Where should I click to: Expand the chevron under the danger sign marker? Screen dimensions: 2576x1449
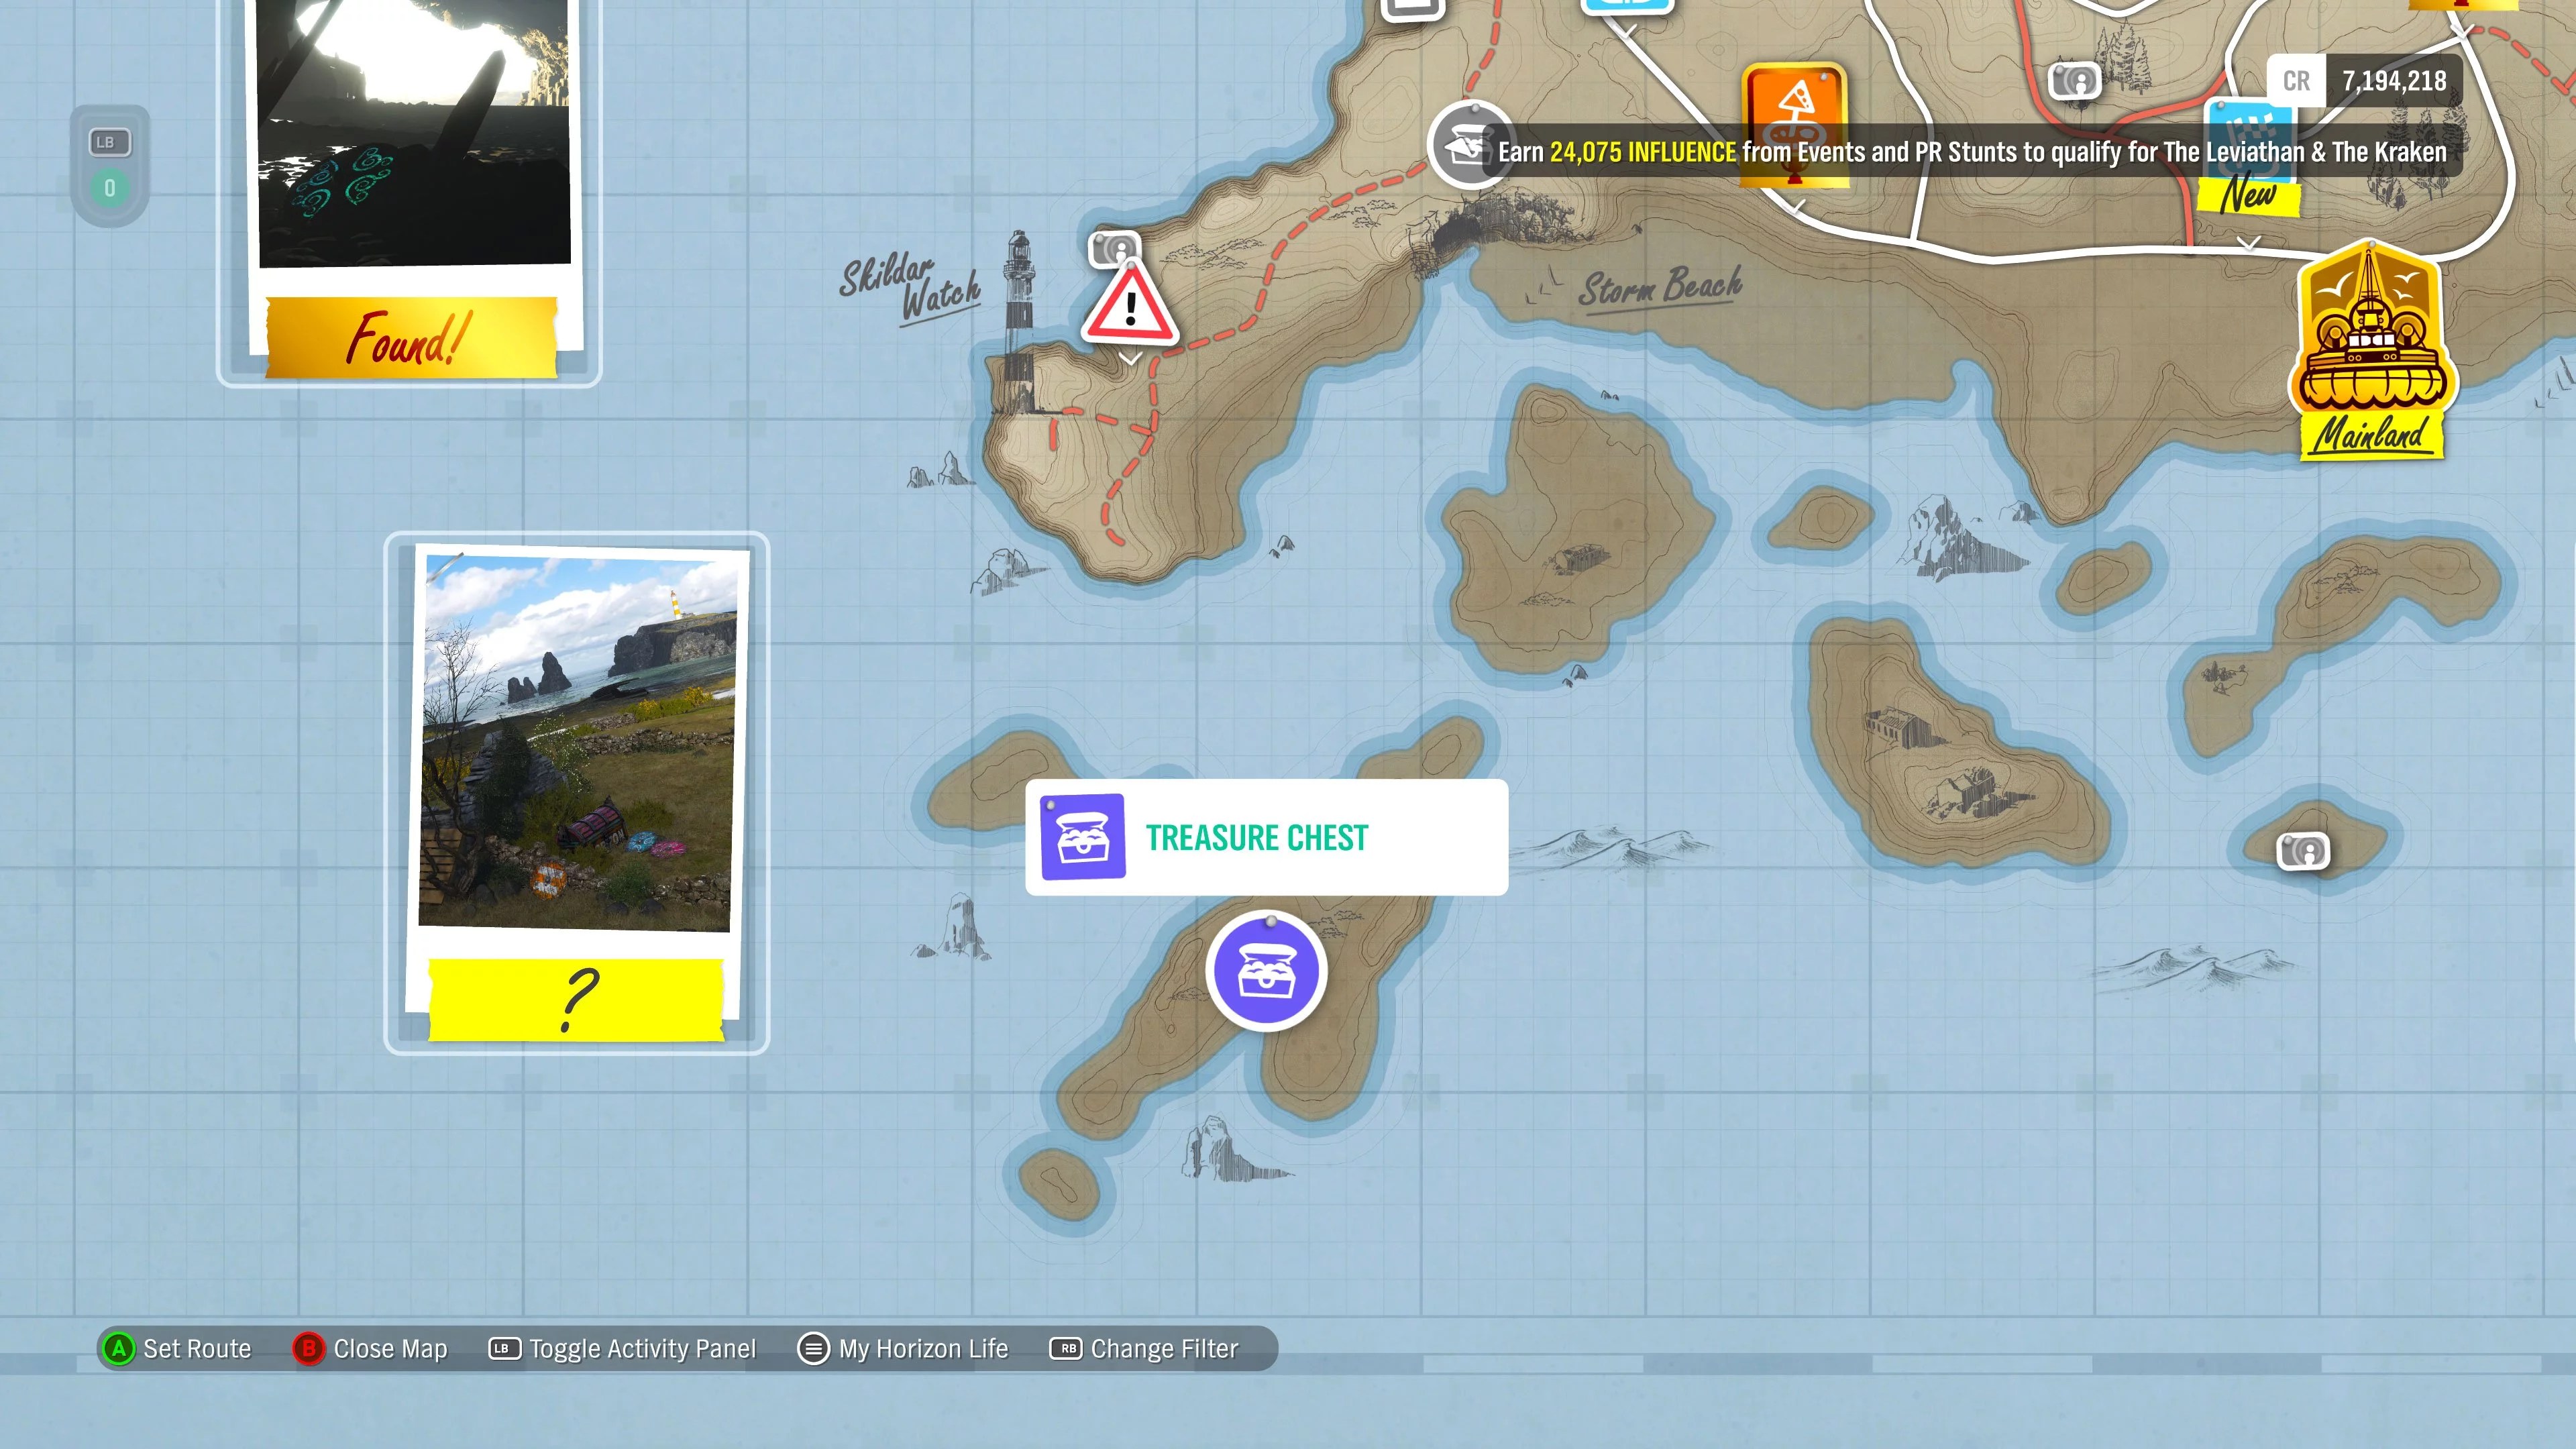click(x=1130, y=358)
